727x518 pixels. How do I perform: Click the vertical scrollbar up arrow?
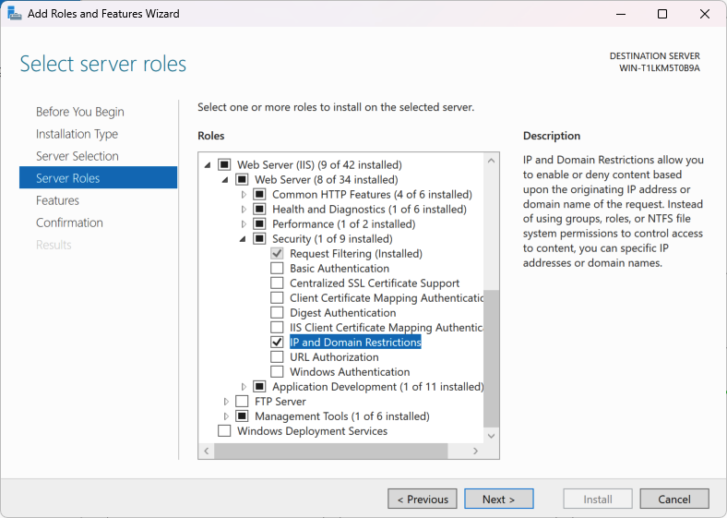click(x=491, y=161)
